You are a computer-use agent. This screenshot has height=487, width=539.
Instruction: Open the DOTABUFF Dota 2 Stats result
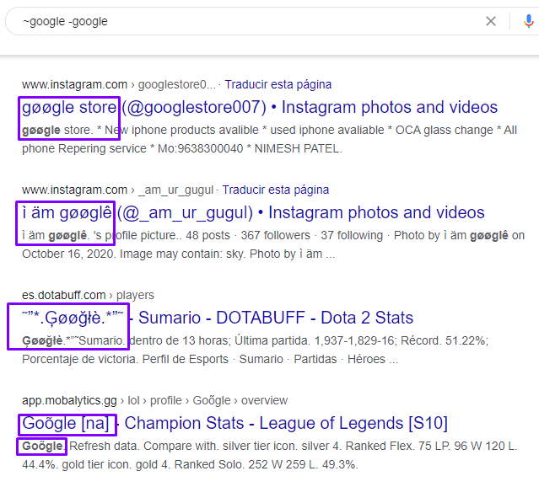[x=218, y=318]
